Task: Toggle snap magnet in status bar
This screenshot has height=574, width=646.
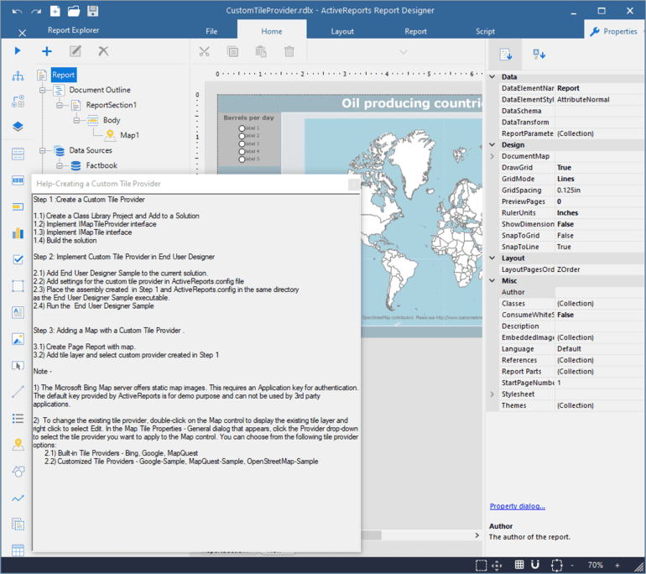Action: [x=535, y=565]
